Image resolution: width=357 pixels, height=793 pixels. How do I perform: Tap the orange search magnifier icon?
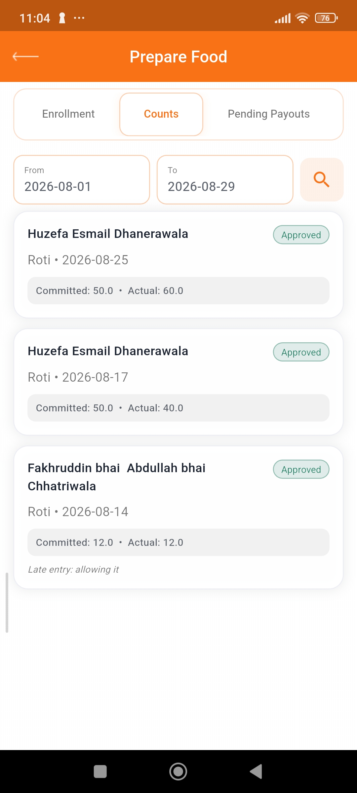322,179
